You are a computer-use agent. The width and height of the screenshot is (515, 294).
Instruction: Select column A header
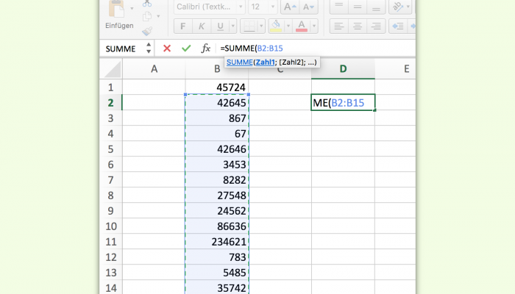[x=154, y=69]
